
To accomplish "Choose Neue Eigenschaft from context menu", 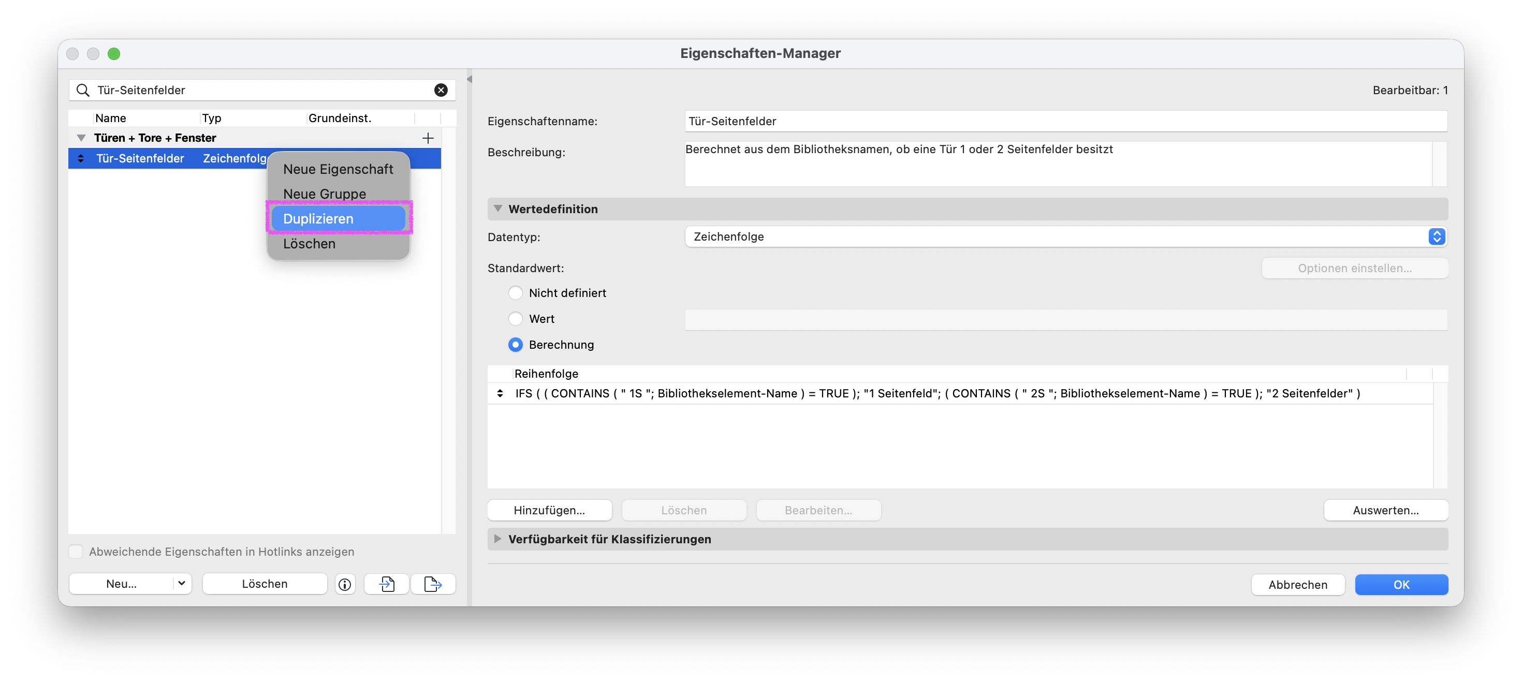I will pyautogui.click(x=338, y=169).
